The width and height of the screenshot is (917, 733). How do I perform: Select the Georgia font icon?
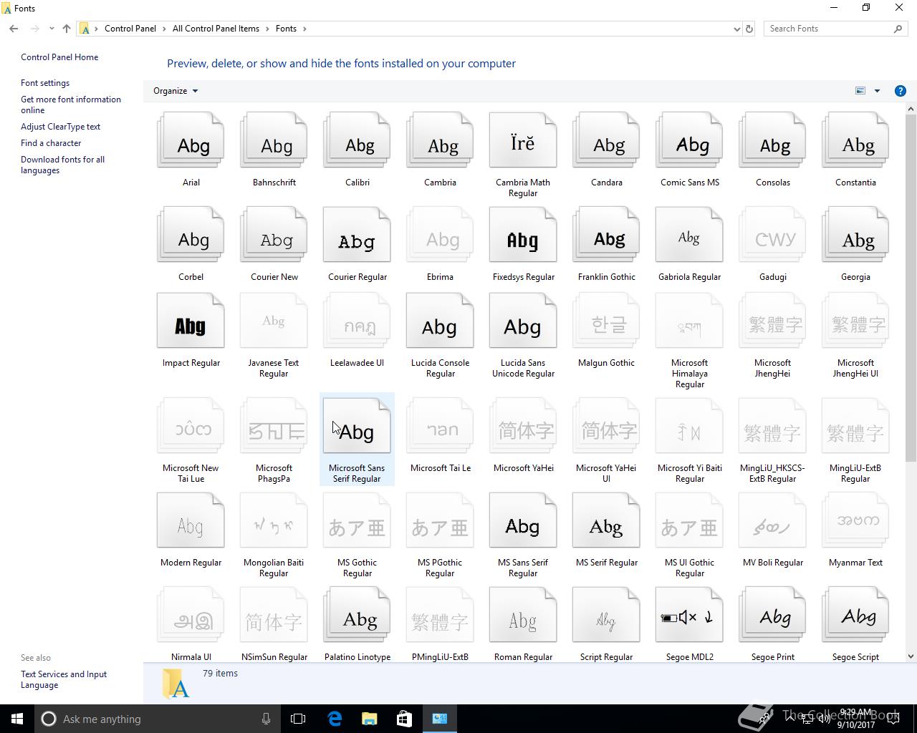pyautogui.click(x=855, y=235)
